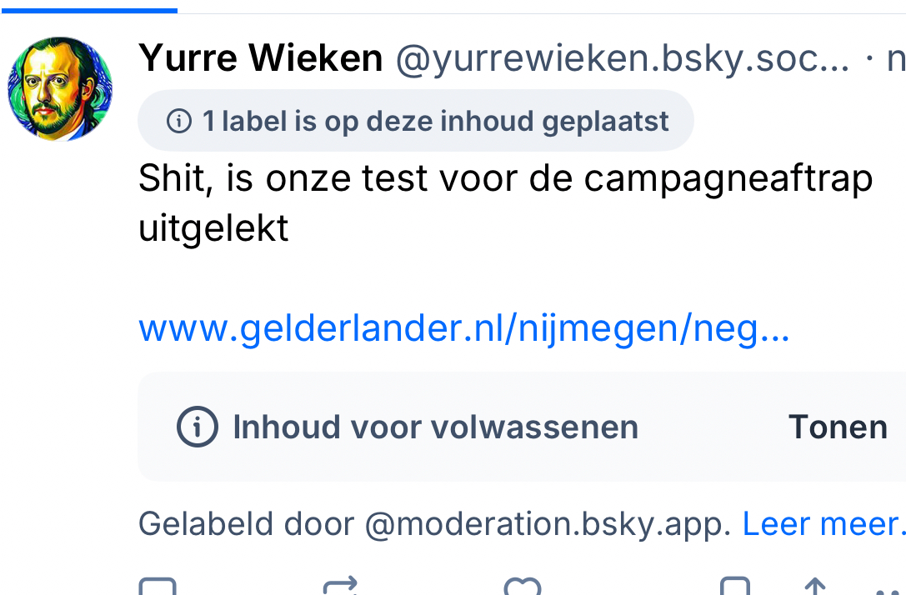Click info icon in the label pill
Viewport: 906px width, 595px height.
point(178,122)
